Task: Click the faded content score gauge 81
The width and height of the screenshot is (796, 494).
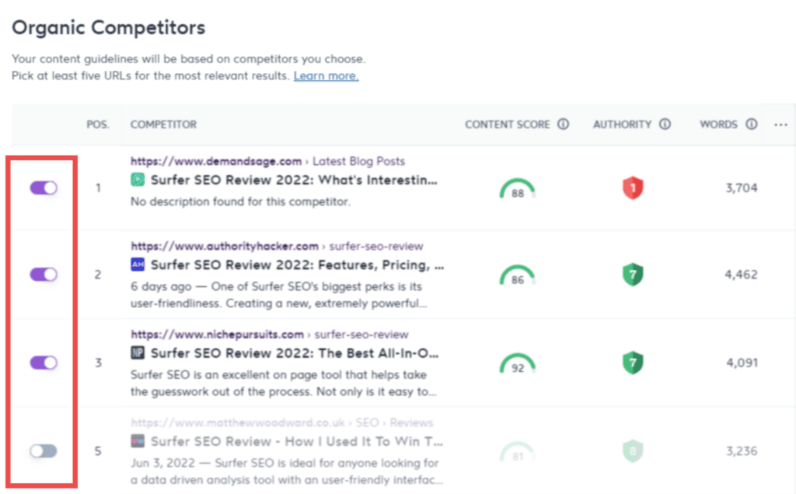Action: click(x=517, y=452)
